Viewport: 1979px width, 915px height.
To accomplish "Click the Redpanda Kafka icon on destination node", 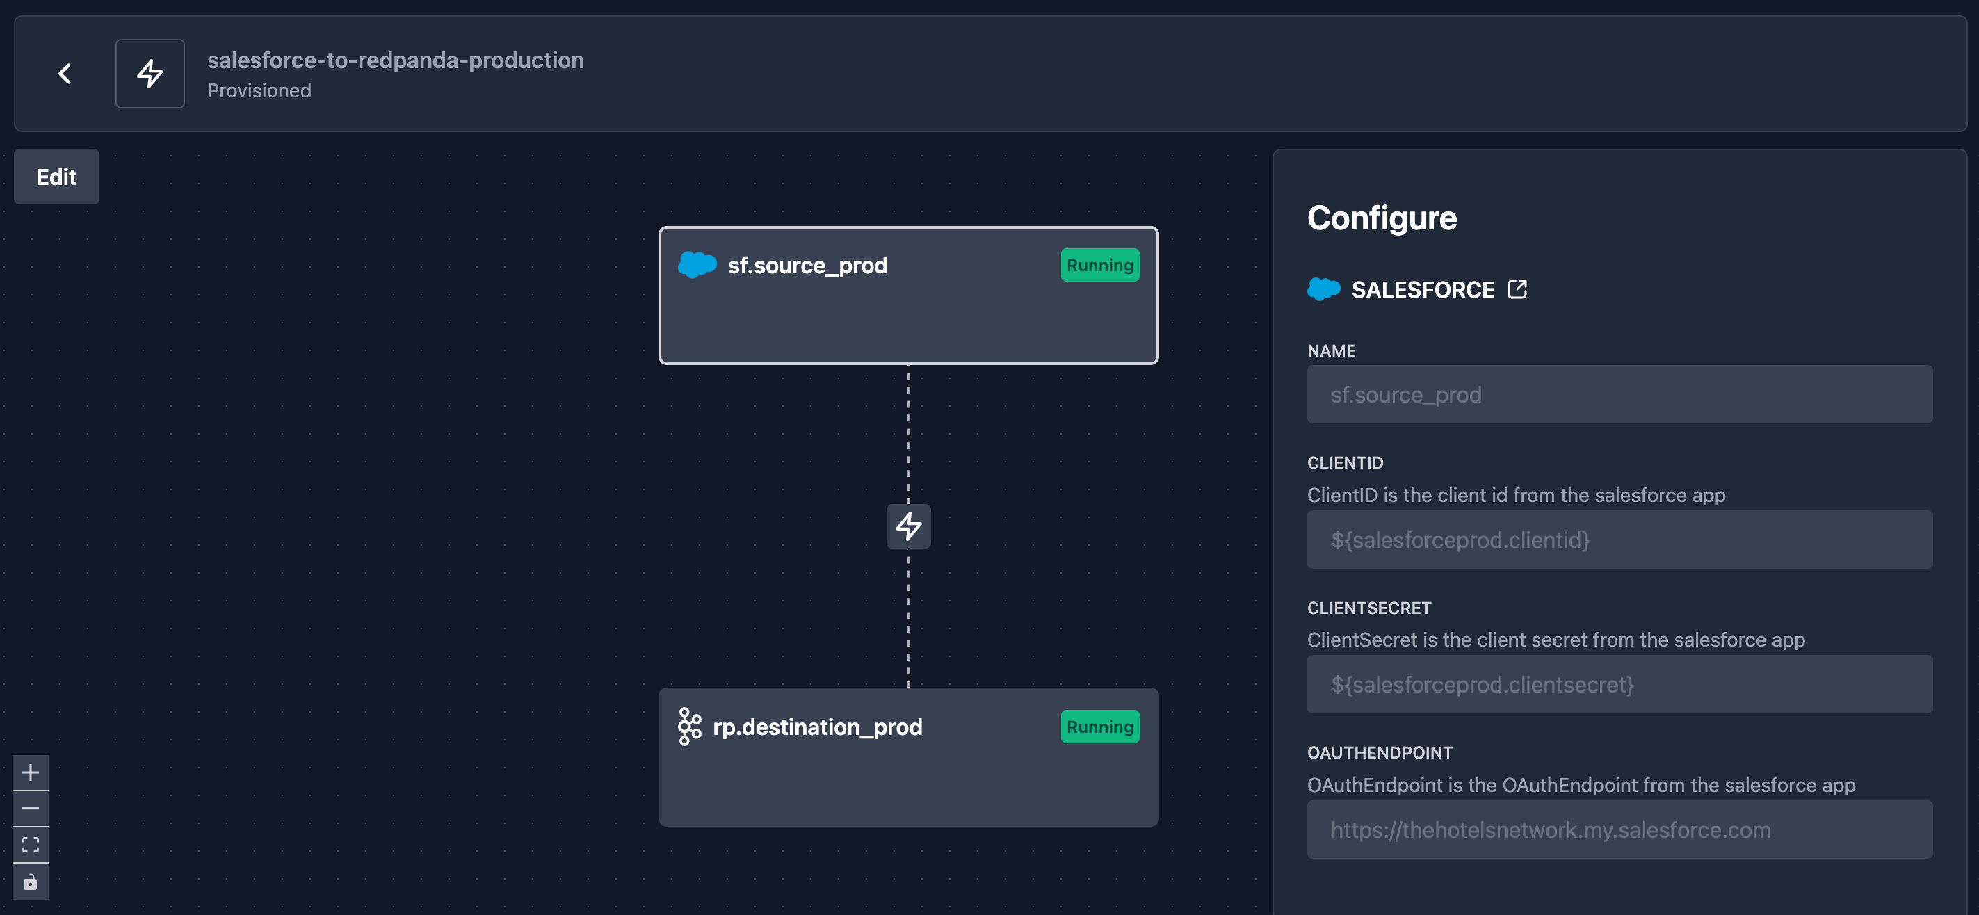I will tap(689, 727).
